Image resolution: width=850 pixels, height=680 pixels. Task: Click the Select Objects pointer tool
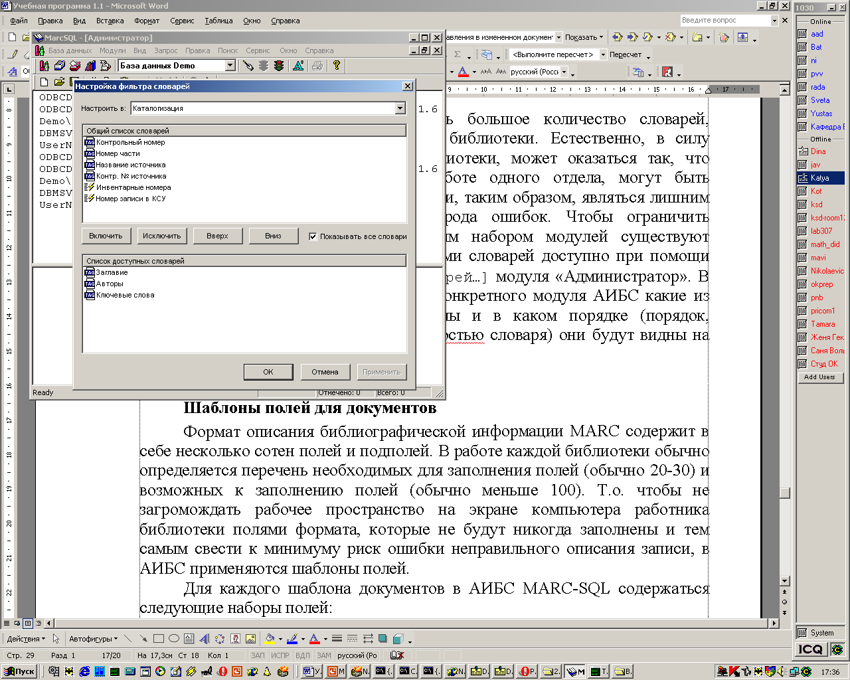[x=56, y=639]
